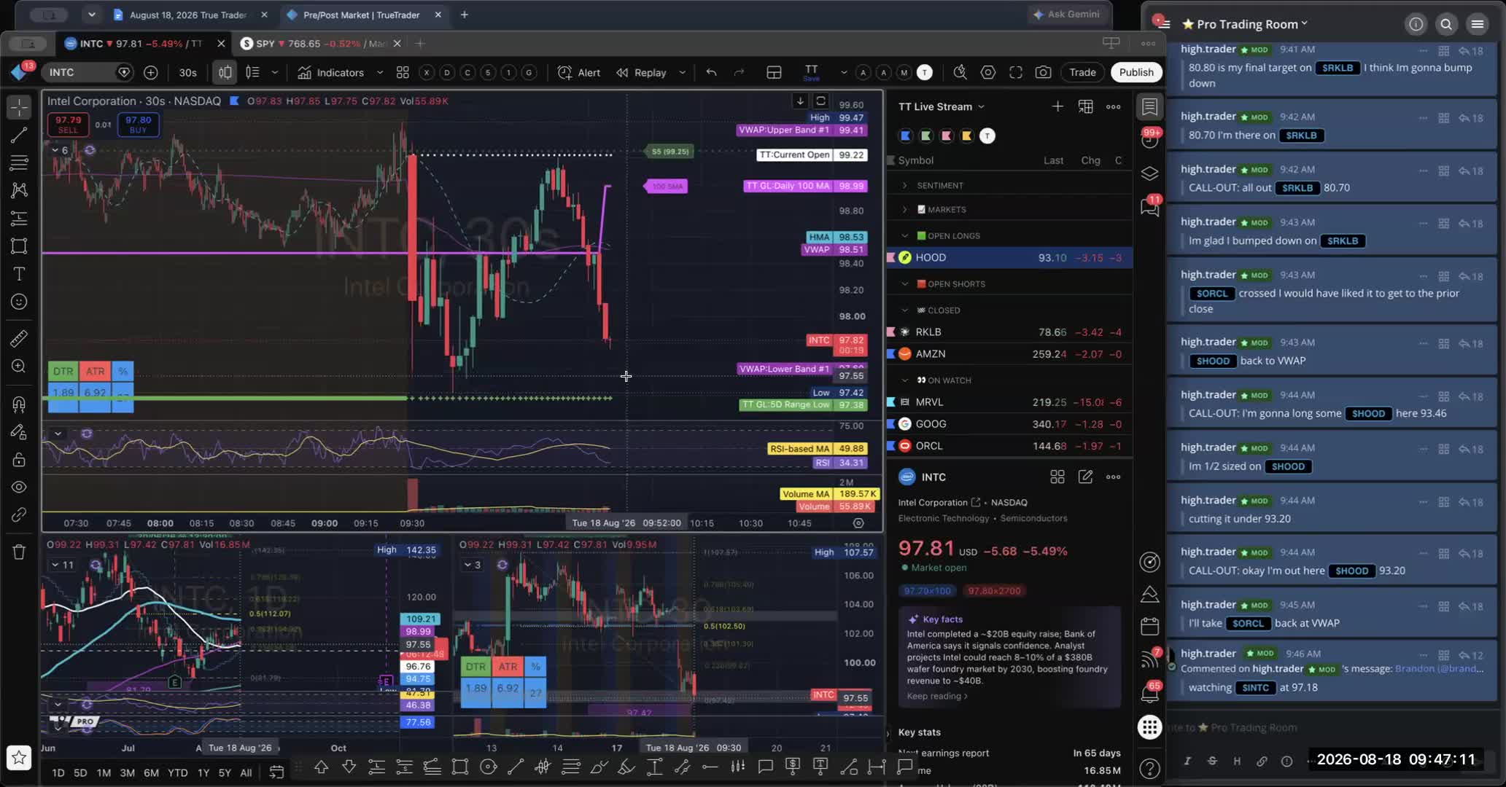
Task: Select the trend line drawing tool
Action: click(19, 135)
